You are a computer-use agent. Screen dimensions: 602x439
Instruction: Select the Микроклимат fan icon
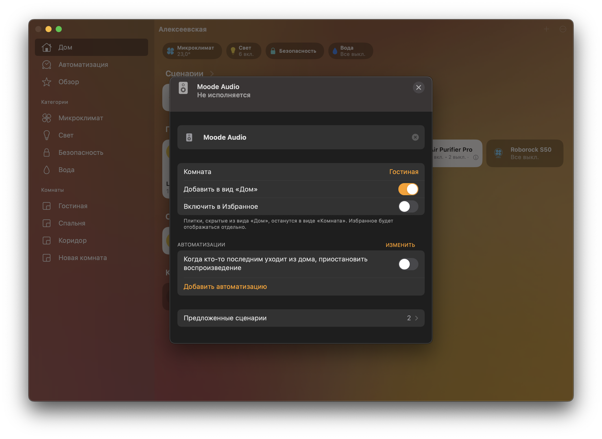pos(46,118)
